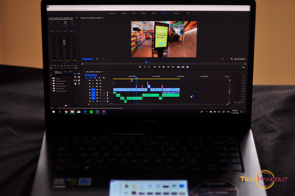The height and width of the screenshot is (196, 295).
Task: Select the Hand tool
Action: 75,84
